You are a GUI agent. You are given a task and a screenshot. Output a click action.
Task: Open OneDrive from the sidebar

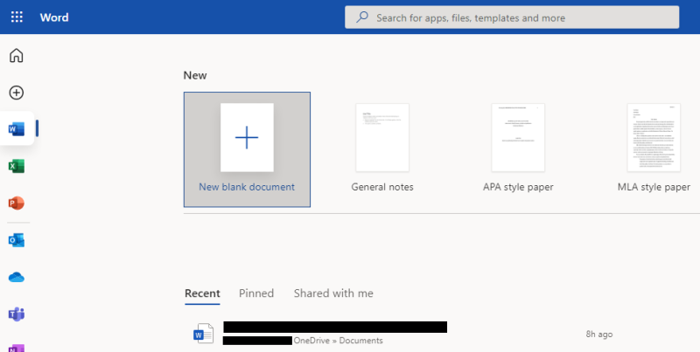(x=17, y=277)
